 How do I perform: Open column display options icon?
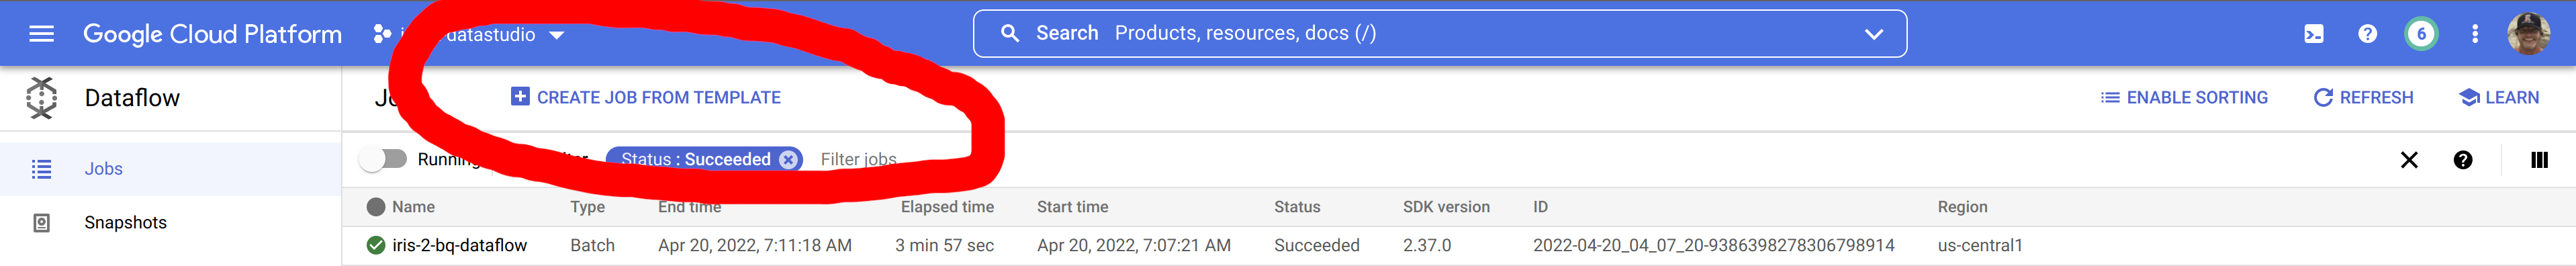(2538, 160)
